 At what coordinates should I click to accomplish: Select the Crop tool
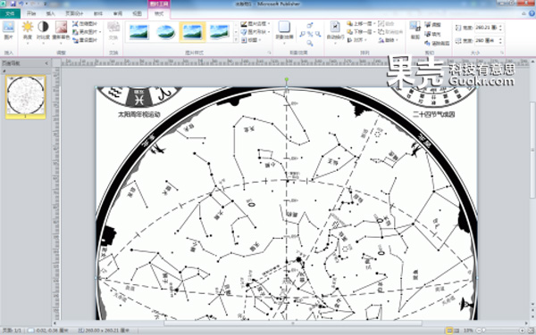[x=415, y=30]
